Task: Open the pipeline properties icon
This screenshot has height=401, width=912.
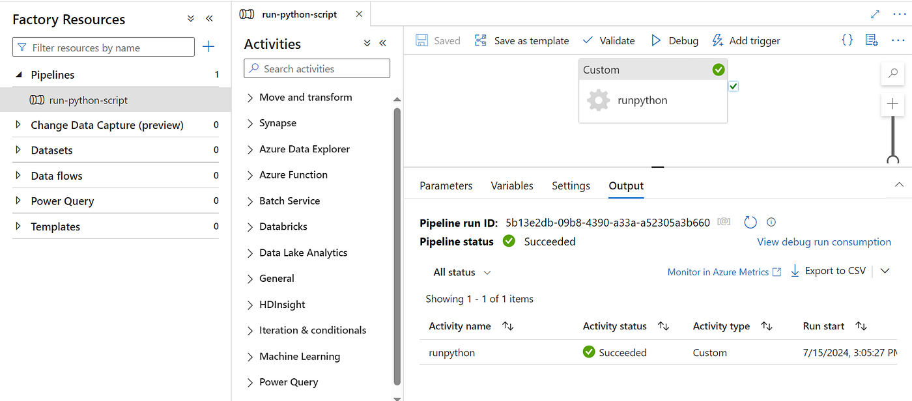Action: pos(871,40)
